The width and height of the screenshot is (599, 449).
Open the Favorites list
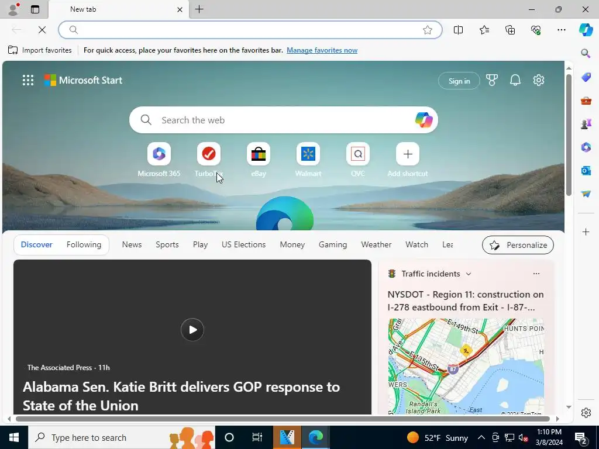[x=484, y=30]
